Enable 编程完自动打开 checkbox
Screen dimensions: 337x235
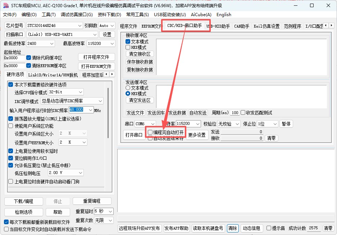[150, 132]
